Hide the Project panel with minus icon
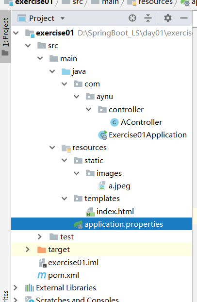This screenshot has width=197, height=302. 184,18
